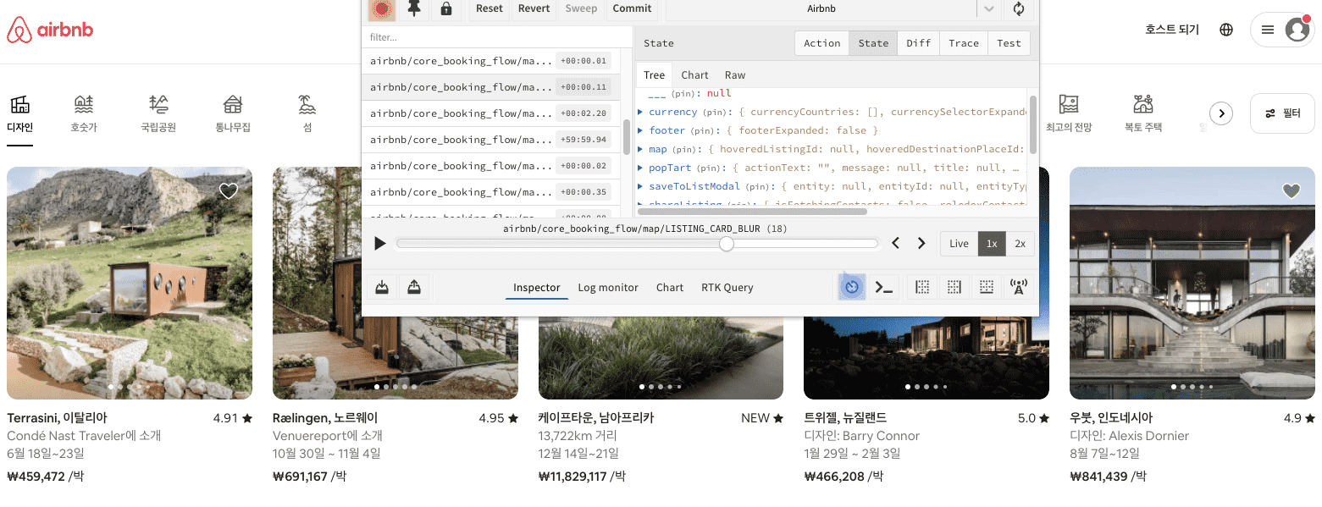
Task: Switch inspector to State view
Action: [874, 43]
